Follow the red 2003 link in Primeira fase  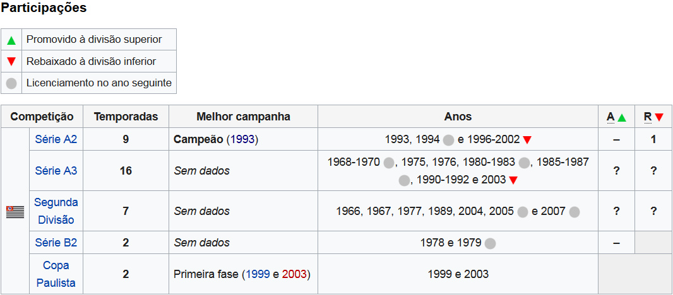[294, 274]
